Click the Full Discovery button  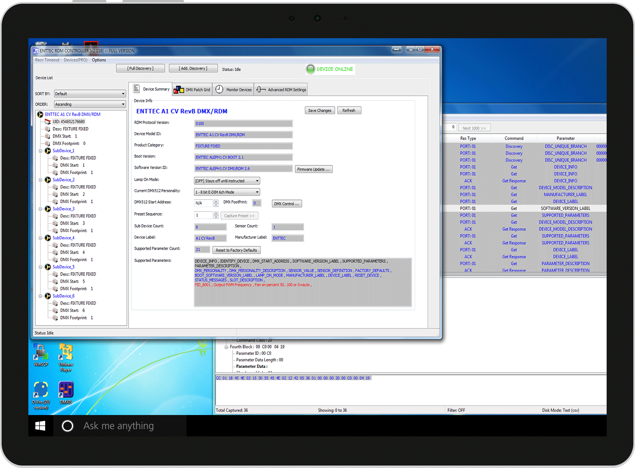[140, 69]
